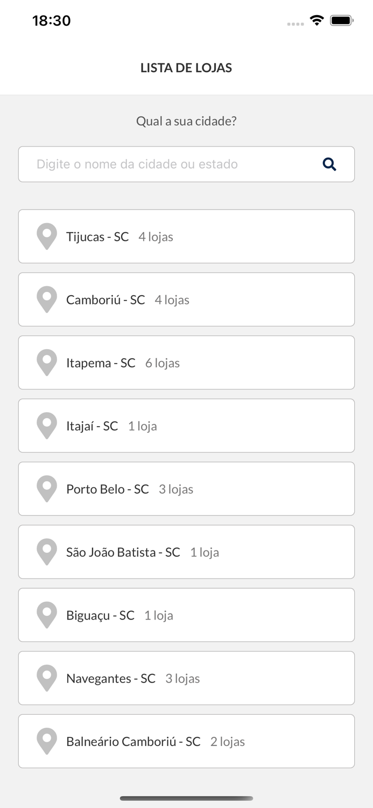Viewport: 373px width, 808px height.
Task: Click the location pin beside Itapema - SC
Action: click(47, 362)
